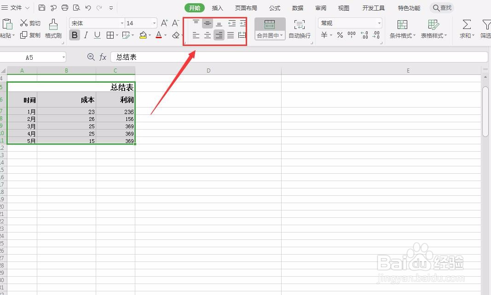Switch to the 数据 ribbon tab
This screenshot has width=491, height=295.
pos(297,8)
